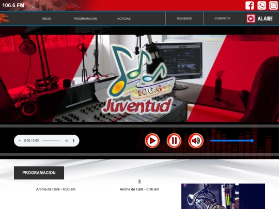279x209 pixels.
Task: Pause stream with red round pause button
Action: (174, 140)
